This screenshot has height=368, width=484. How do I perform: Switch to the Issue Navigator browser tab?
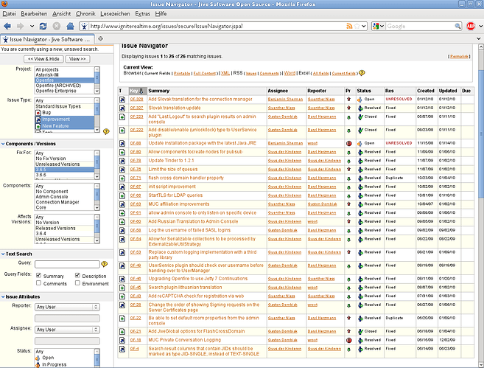(x=47, y=39)
